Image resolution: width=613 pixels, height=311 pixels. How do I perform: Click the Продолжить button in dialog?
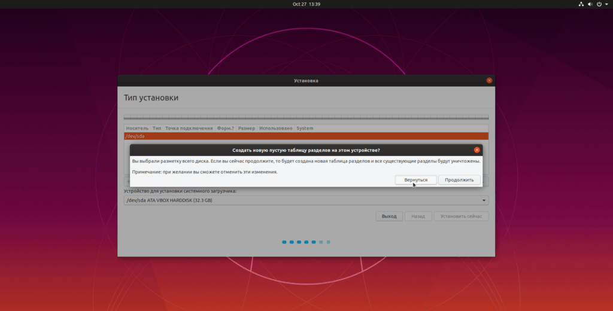tap(459, 180)
